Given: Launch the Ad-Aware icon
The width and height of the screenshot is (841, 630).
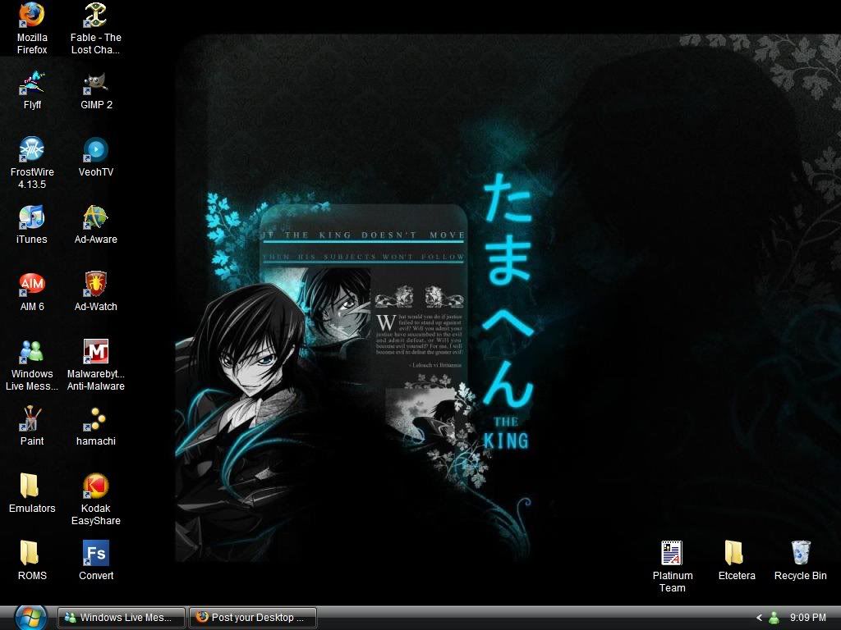Looking at the screenshot, I should (96, 218).
